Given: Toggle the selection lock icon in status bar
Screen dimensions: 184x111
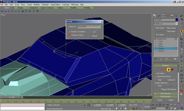Looking at the screenshot, I should pos(85,105).
